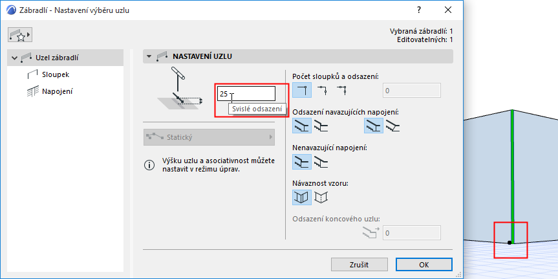
Task: Open the Statický dropdown
Action: click(x=209, y=137)
